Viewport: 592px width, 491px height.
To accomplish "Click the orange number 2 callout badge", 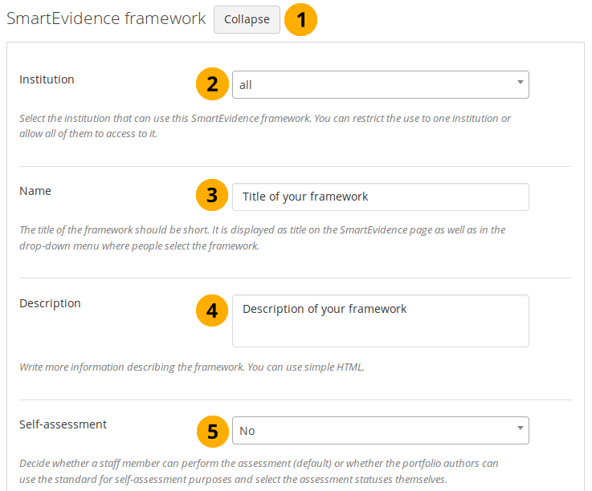I will [x=212, y=84].
